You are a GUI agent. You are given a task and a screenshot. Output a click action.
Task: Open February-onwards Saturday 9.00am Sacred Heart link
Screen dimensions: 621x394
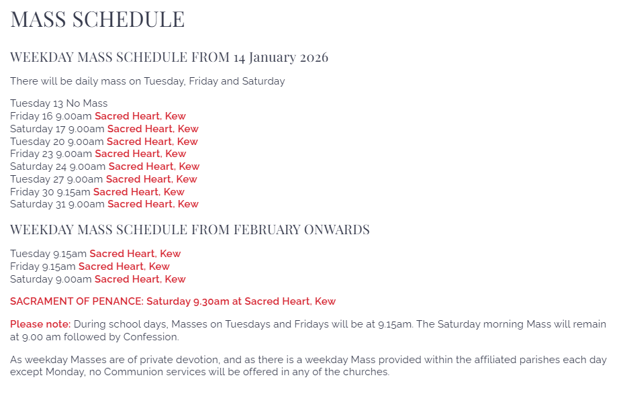pos(140,279)
